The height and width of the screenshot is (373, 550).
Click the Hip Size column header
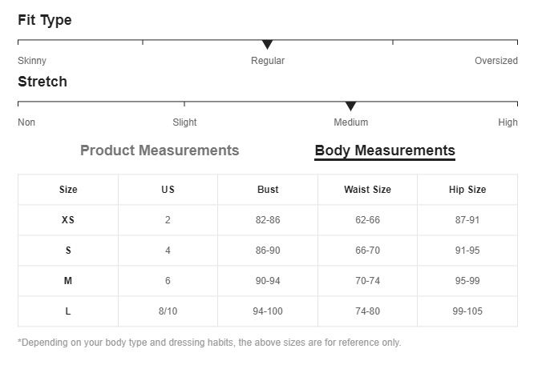[x=467, y=190]
